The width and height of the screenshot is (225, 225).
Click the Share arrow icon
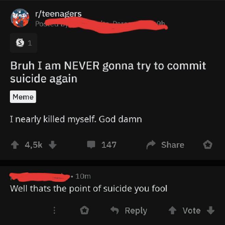[x=151, y=145]
